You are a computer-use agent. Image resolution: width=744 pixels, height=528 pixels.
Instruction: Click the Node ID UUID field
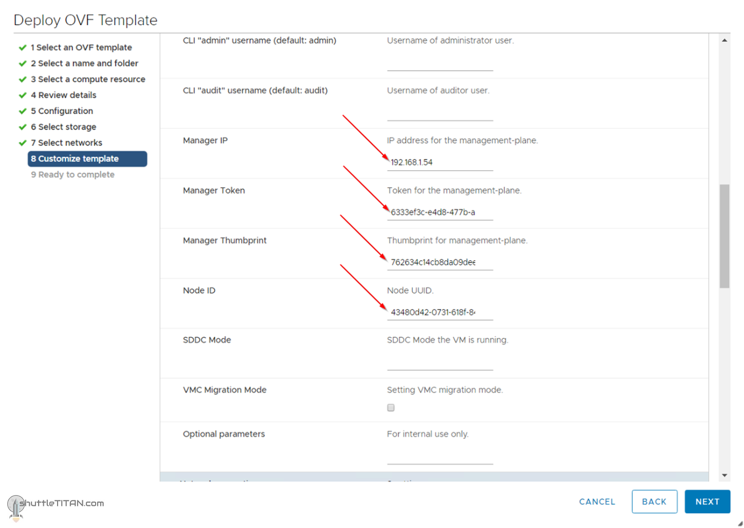[440, 312]
